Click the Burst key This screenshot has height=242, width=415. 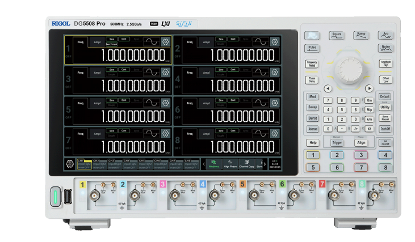pos(313,118)
